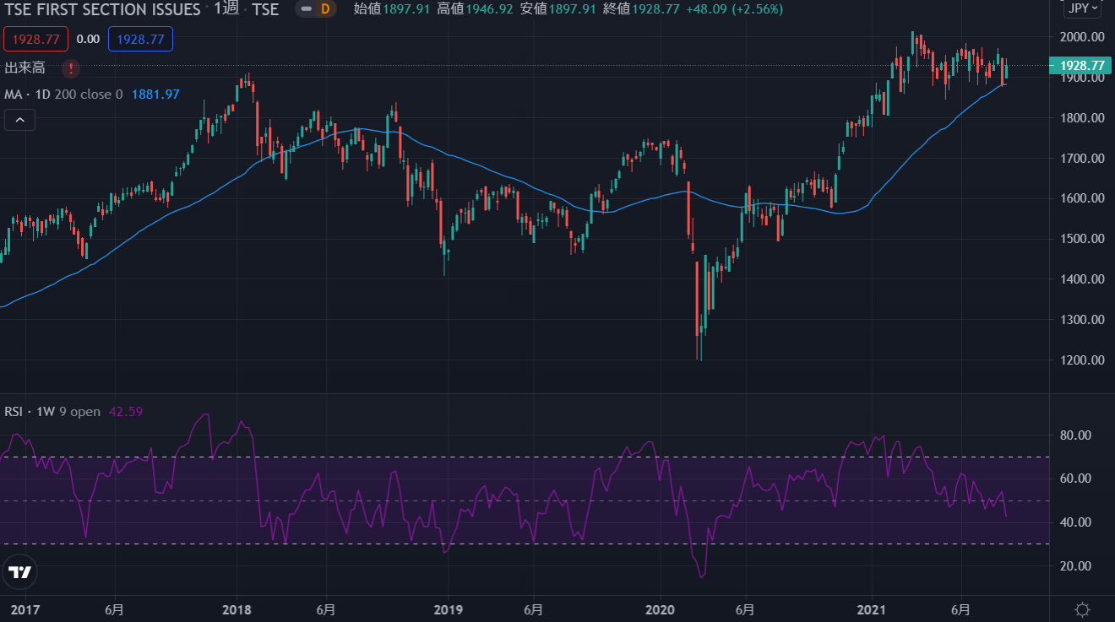Open the JPY currency dropdown

click(x=1082, y=8)
